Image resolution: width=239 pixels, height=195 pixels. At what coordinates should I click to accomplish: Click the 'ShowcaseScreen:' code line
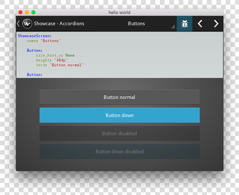35,36
